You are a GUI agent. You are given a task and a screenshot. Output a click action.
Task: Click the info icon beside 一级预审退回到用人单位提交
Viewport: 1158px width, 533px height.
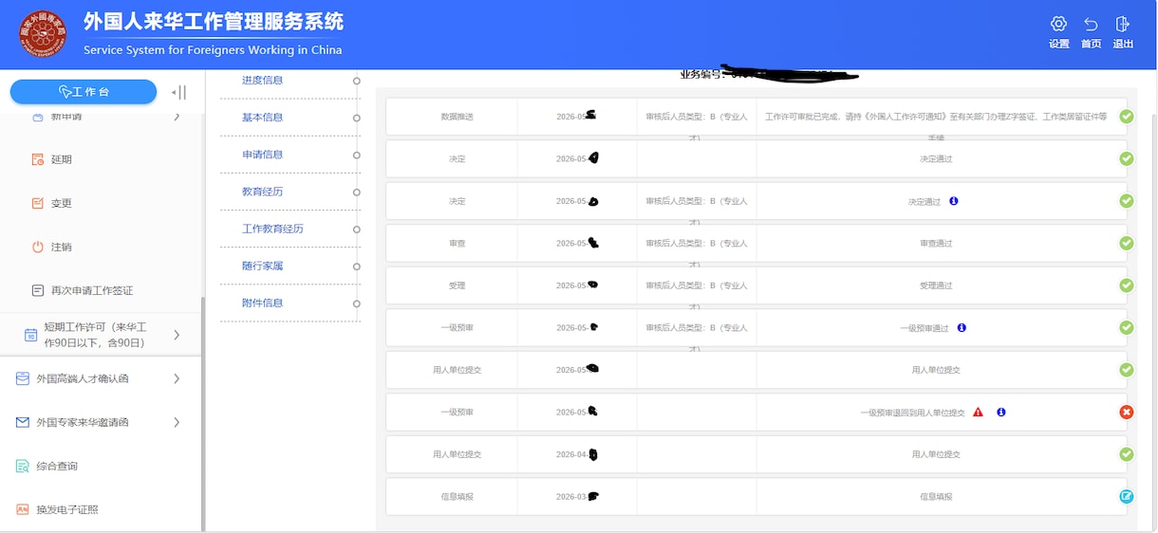1001,413
